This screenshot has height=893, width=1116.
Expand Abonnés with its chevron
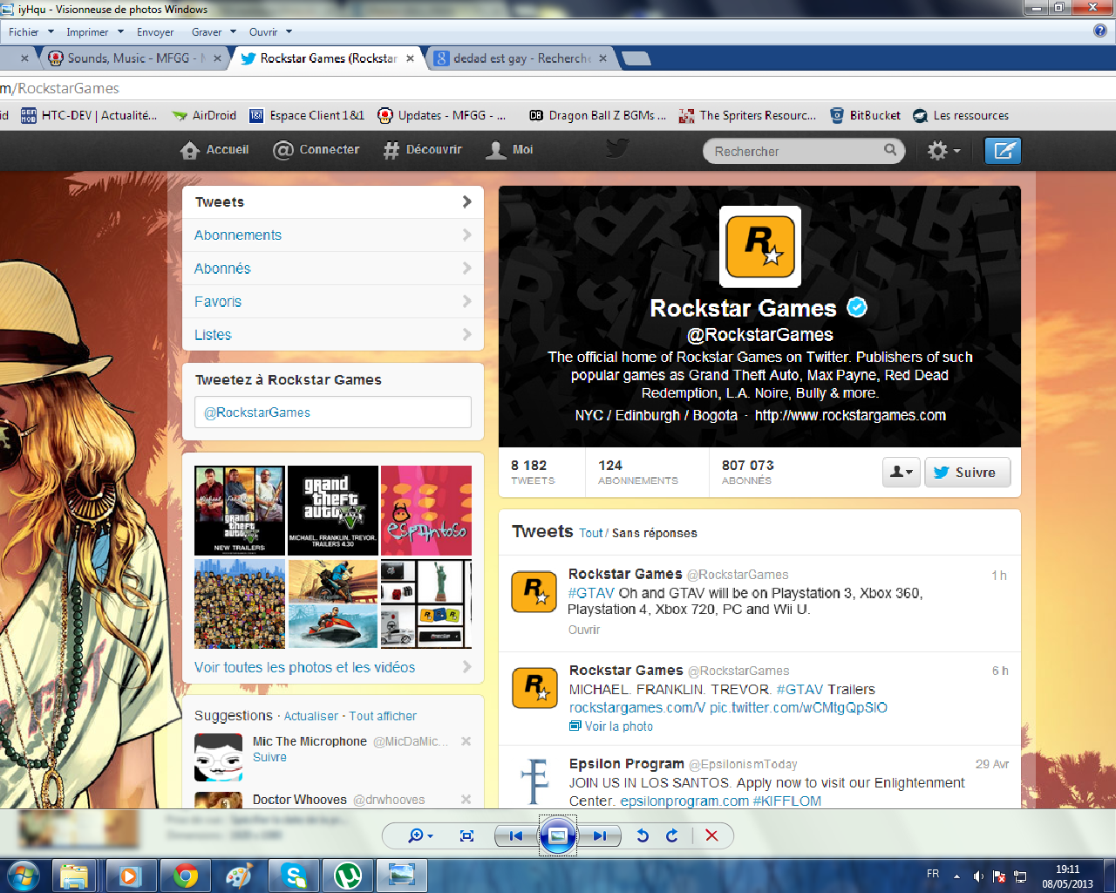466,268
